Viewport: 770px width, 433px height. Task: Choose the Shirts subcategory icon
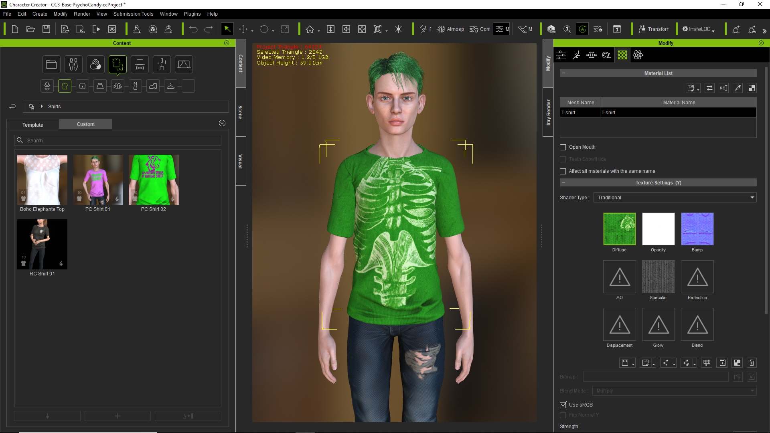[x=65, y=86]
